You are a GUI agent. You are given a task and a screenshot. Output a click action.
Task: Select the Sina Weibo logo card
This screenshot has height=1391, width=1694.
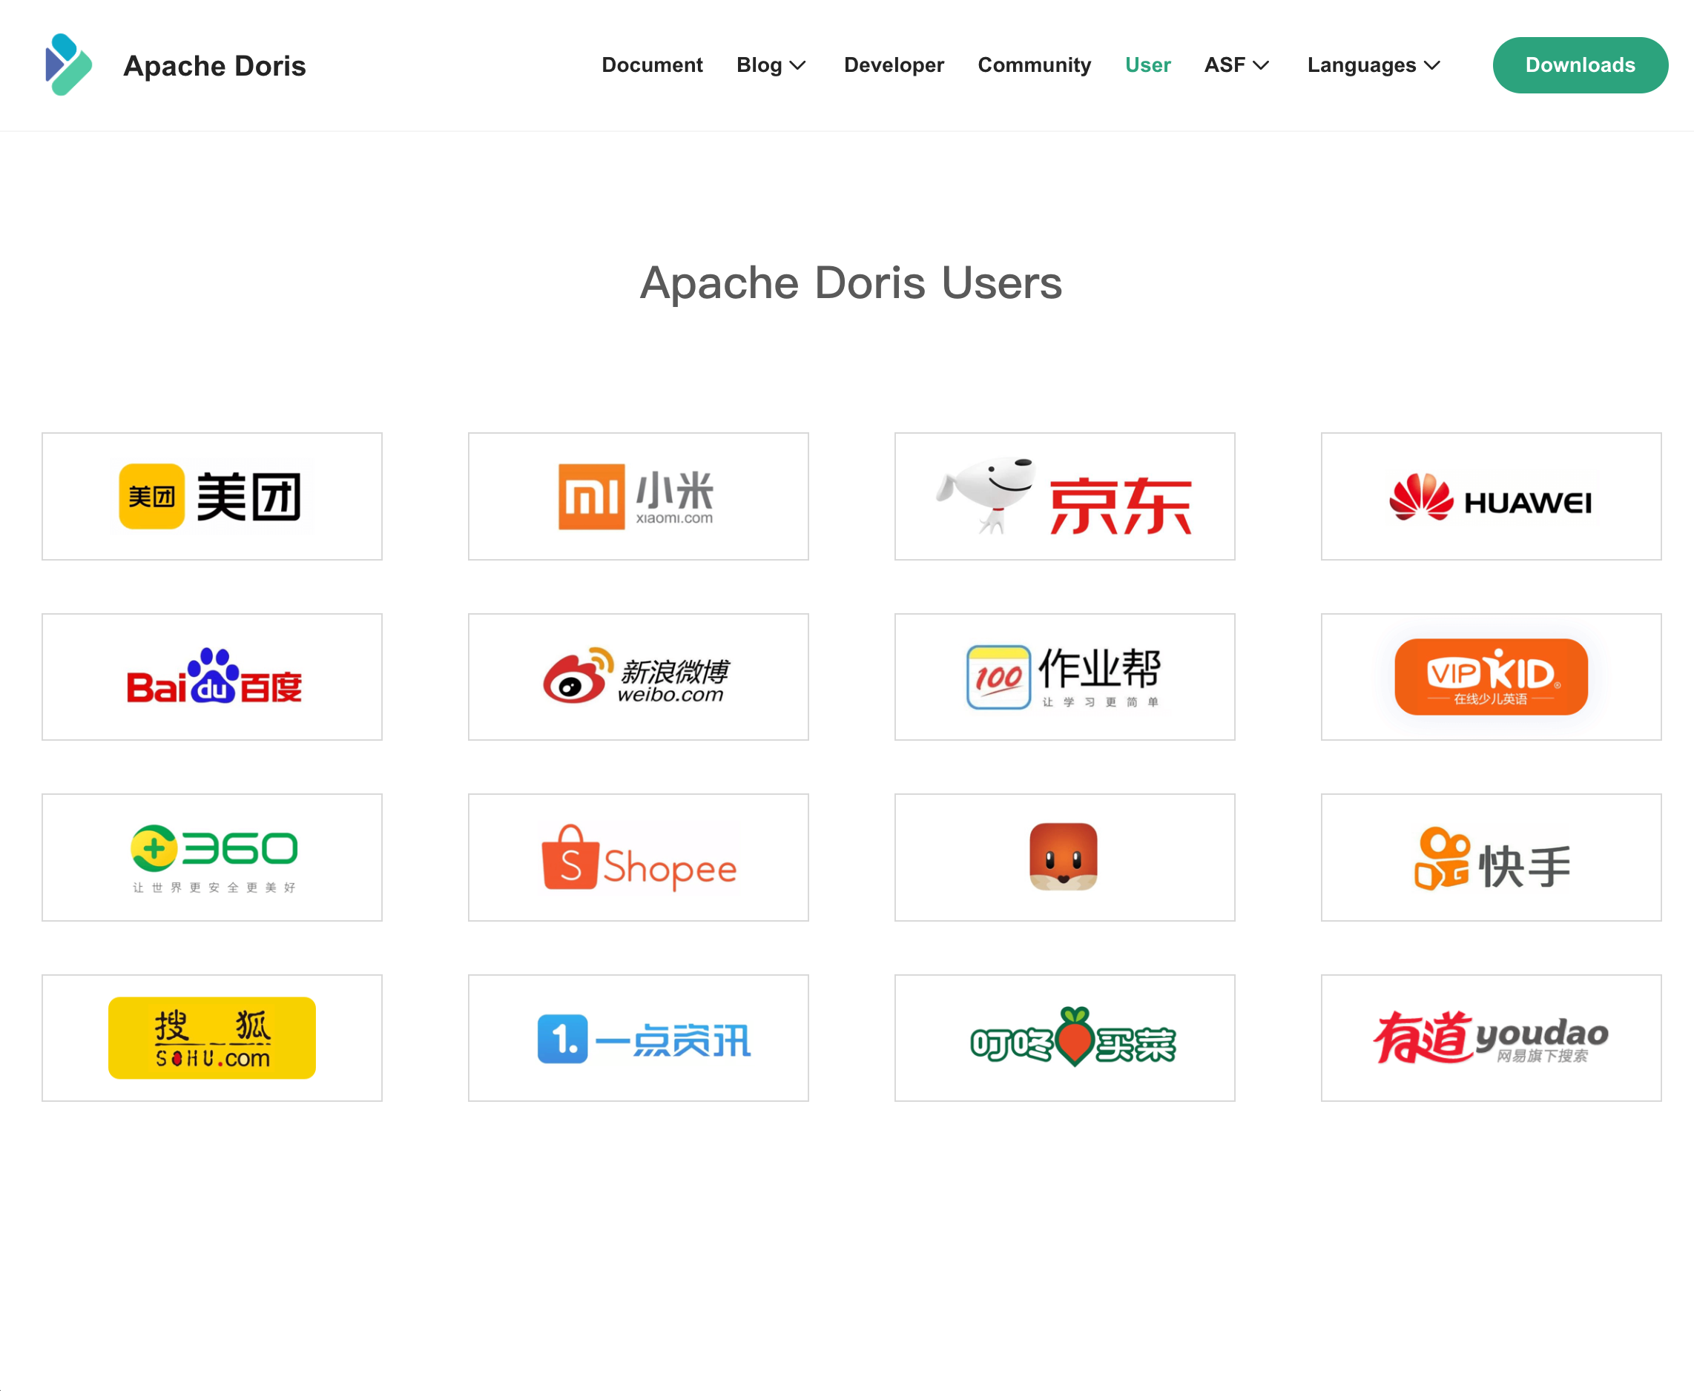pos(638,677)
